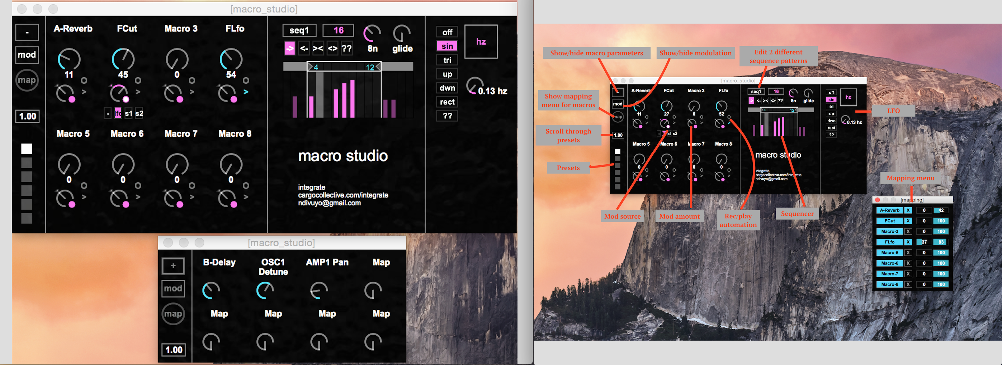Click the white first preset slot square

27,149
